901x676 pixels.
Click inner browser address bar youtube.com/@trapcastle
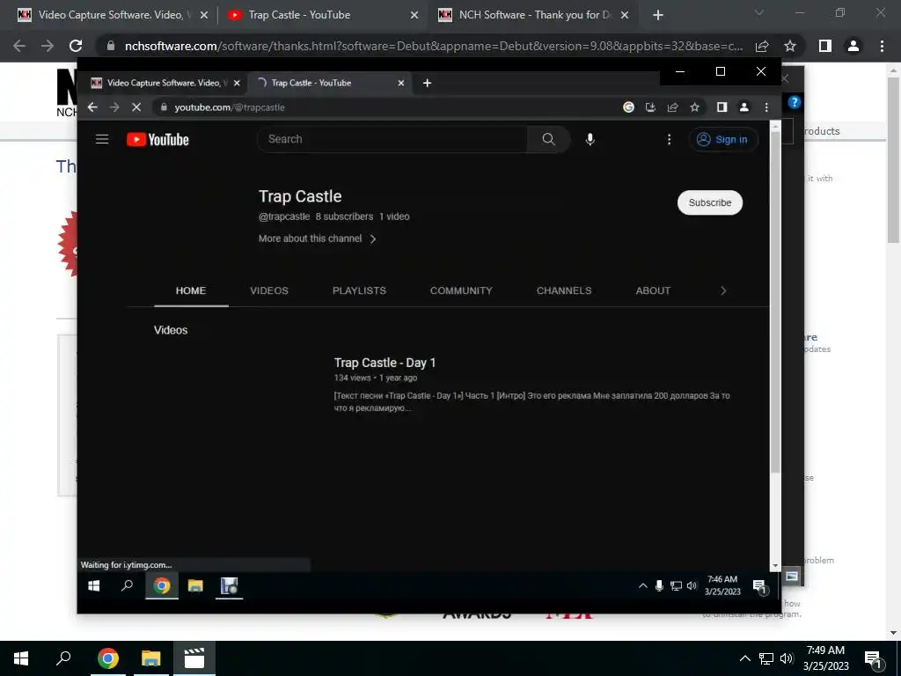[230, 107]
